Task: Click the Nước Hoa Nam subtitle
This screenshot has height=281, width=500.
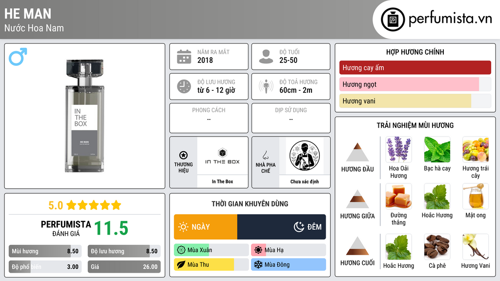Action: click(x=34, y=28)
